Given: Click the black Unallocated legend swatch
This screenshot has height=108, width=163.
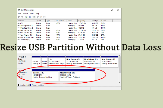Looking at the screenshot, I should tap(18, 85).
